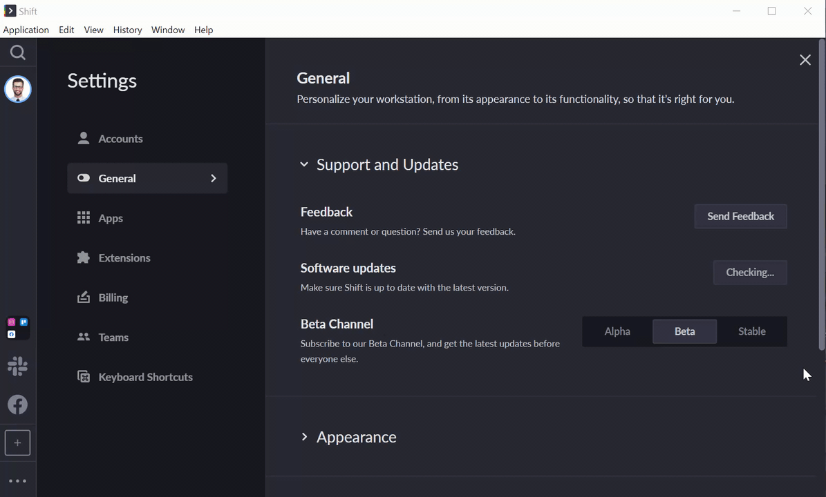Open the History menu
The width and height of the screenshot is (826, 497).
(127, 30)
